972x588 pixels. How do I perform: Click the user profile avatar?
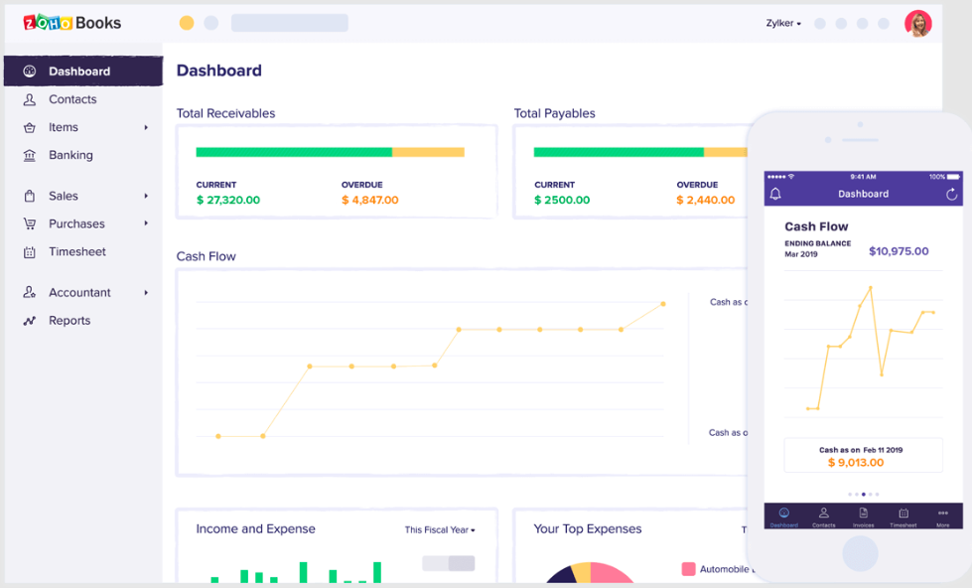coord(918,24)
